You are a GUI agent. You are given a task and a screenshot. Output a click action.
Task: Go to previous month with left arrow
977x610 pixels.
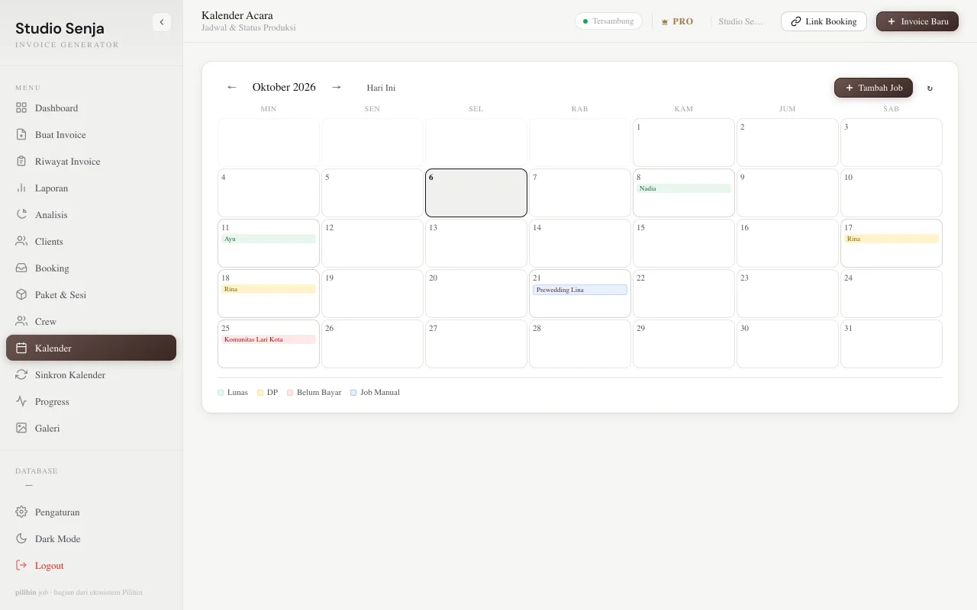(x=232, y=88)
